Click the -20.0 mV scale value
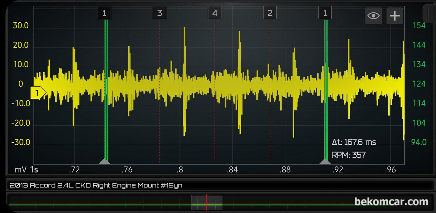The image size is (436, 213). 21,123
